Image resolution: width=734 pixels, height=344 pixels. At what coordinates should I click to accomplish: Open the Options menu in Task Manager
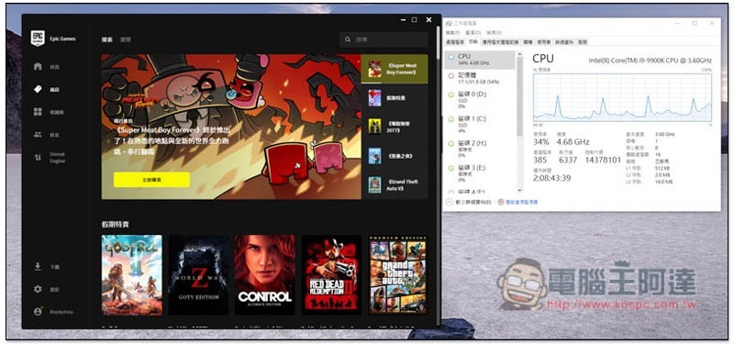point(473,33)
